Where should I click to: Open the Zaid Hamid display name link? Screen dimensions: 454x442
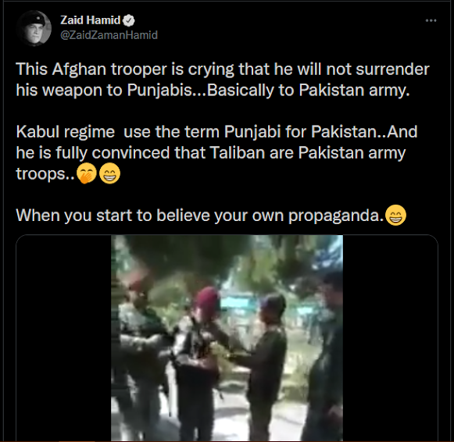pos(91,20)
